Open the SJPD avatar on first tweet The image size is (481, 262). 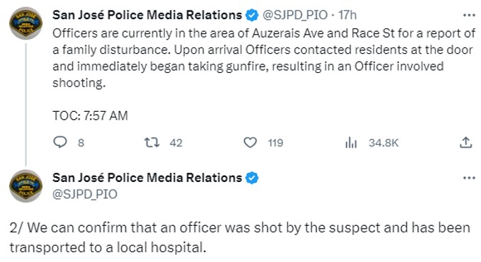click(25, 23)
